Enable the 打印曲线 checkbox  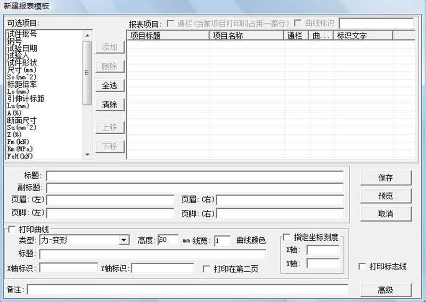pyautogui.click(x=12, y=230)
